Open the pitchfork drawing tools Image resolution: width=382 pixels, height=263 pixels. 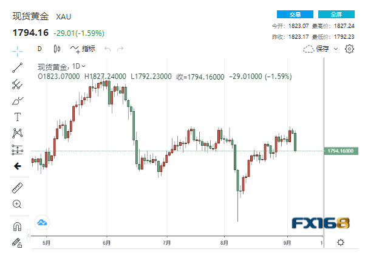pyautogui.click(x=17, y=84)
